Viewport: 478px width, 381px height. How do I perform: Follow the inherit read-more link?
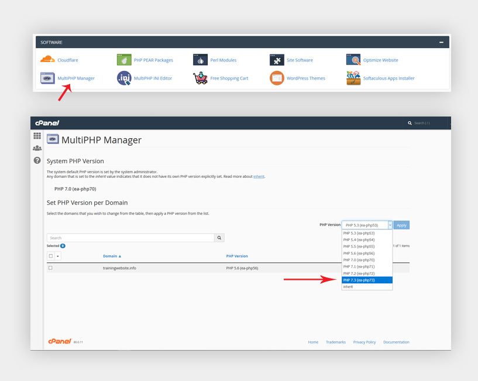click(x=259, y=176)
